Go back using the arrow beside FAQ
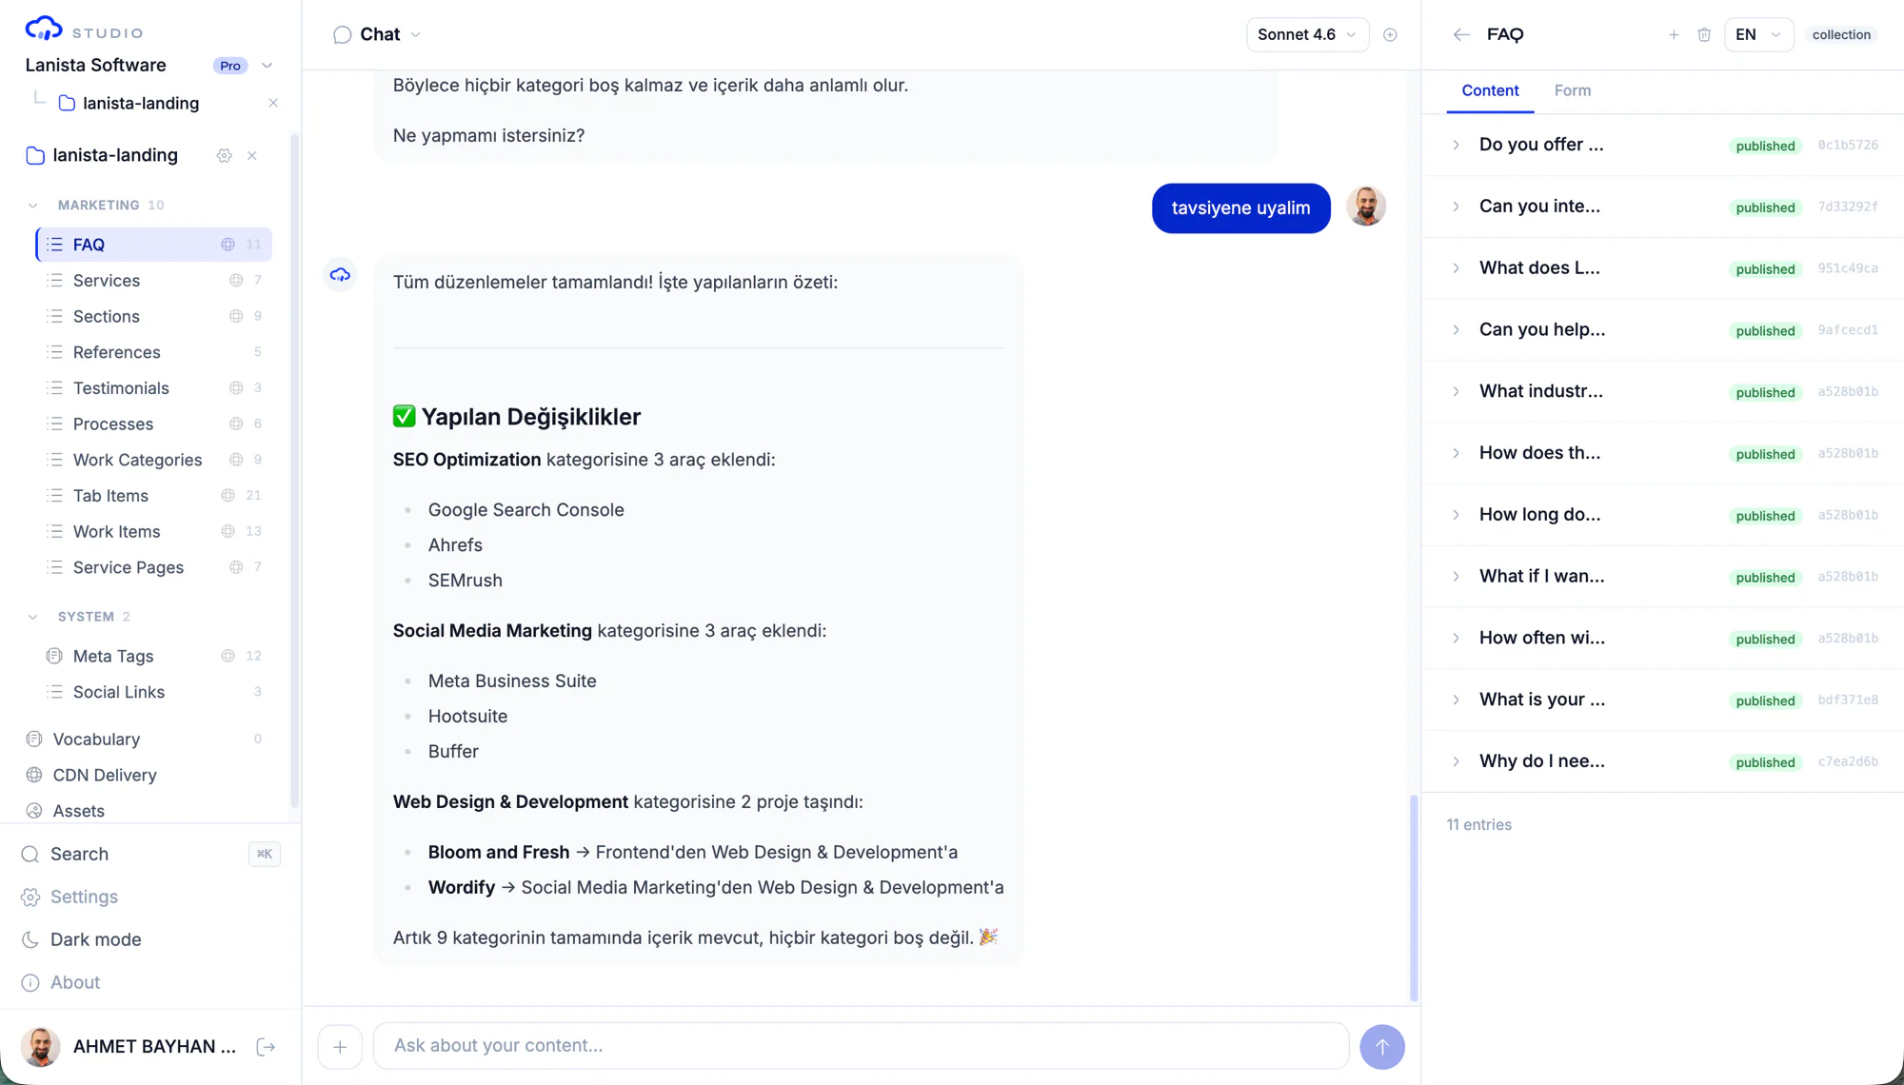 coord(1461,35)
